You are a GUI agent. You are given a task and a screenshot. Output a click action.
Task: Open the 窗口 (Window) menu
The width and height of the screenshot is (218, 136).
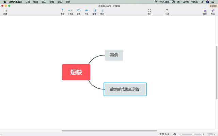(x=60, y=2)
